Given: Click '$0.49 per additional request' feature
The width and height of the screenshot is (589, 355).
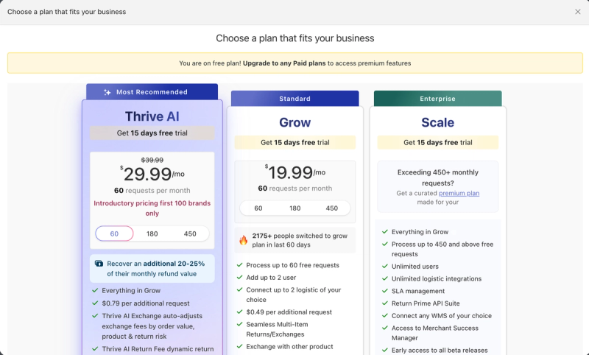Looking at the screenshot, I should (x=289, y=312).
